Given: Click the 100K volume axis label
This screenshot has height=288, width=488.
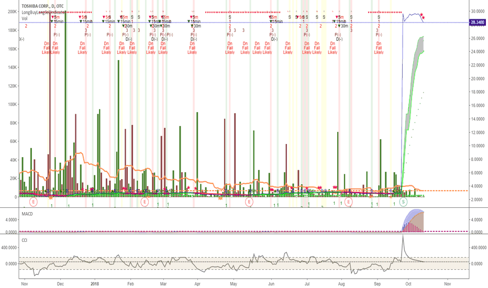Looking at the screenshot, I should (x=13, y=104).
